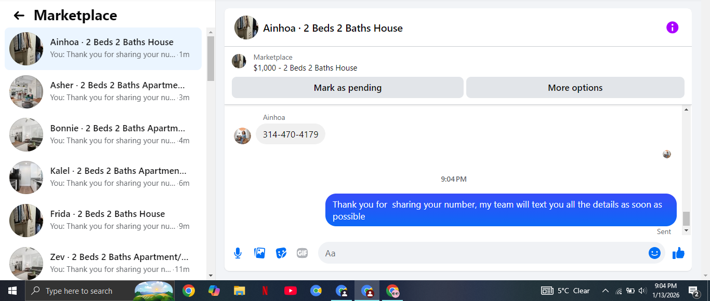This screenshot has width=710, height=301.
Task: Show hidden system tray icons chevron
Action: point(605,291)
